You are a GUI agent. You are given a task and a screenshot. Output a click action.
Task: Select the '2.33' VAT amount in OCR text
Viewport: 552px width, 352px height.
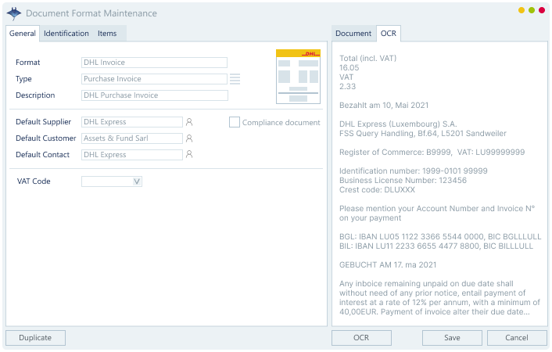coord(347,86)
